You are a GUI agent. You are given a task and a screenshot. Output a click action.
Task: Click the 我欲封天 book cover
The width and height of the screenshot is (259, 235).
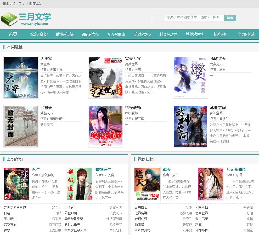pyautogui.click(x=190, y=77)
